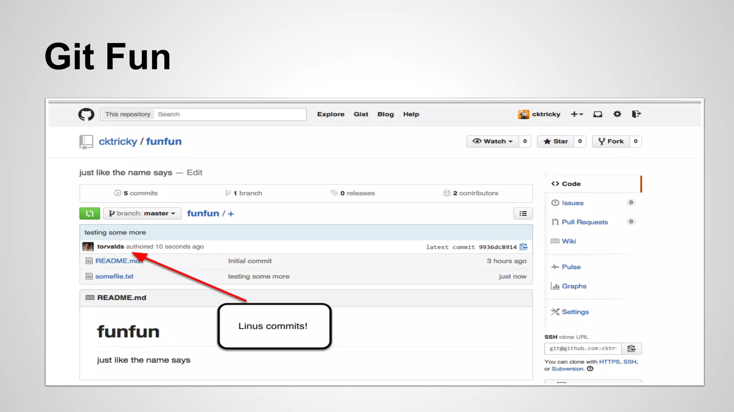
Task: Go to Pull Requests in sidebar
Action: (585, 222)
